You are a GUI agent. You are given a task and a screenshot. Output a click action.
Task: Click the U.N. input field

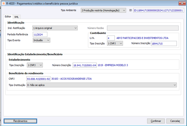pos(111,38)
